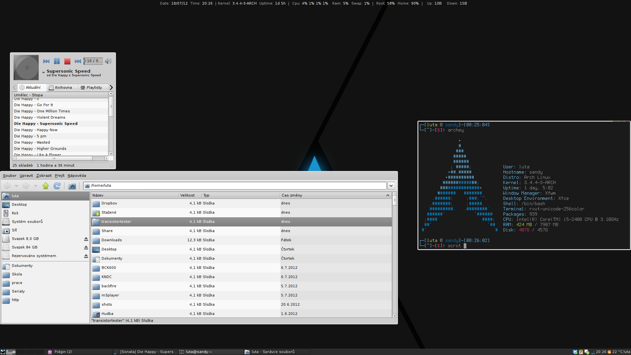Select track Die Happy - One Million Times
Screen dimensions: 631x355
[60, 111]
